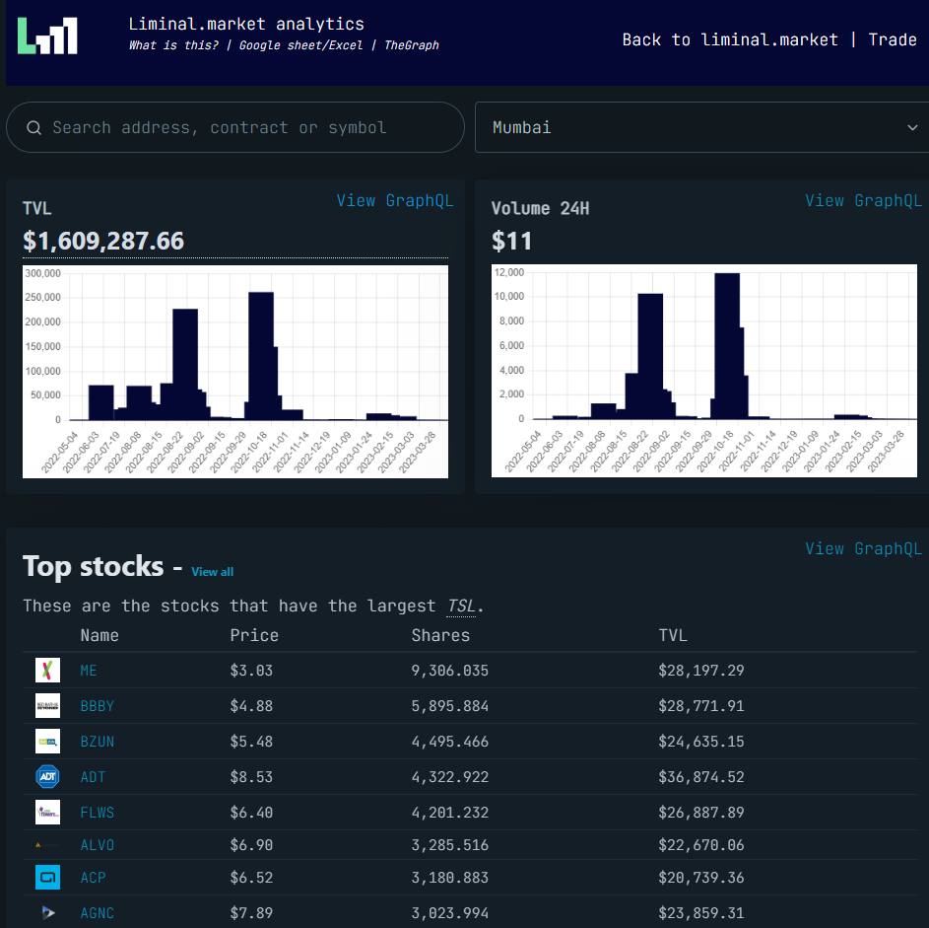The height and width of the screenshot is (928, 929).
Task: Click the Volume 24H value $11
Action: [x=512, y=241]
